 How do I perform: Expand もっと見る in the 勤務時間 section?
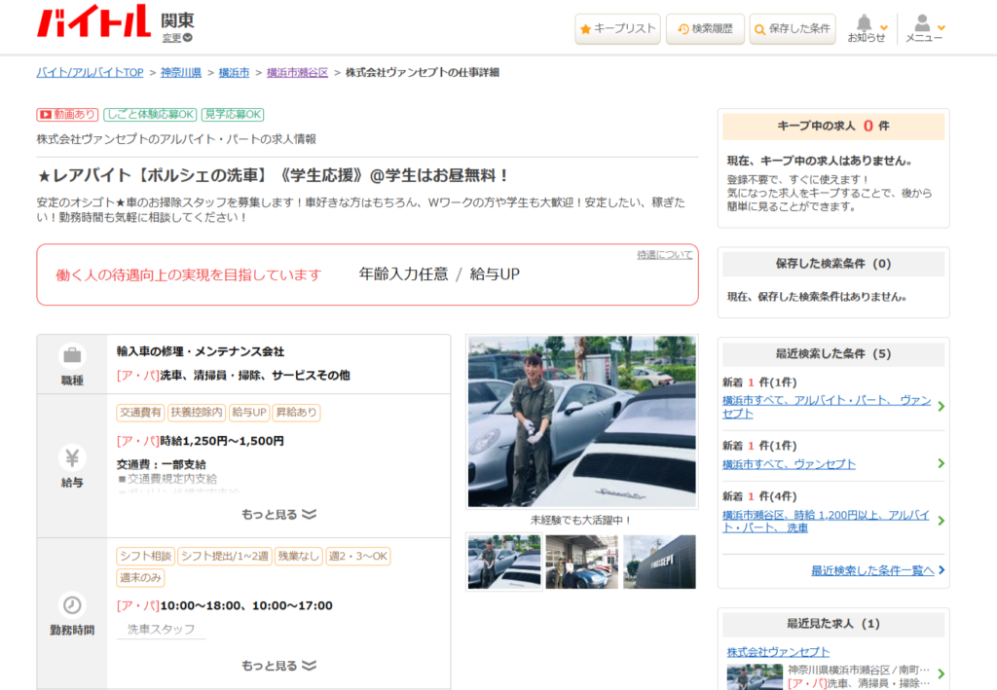point(279,666)
